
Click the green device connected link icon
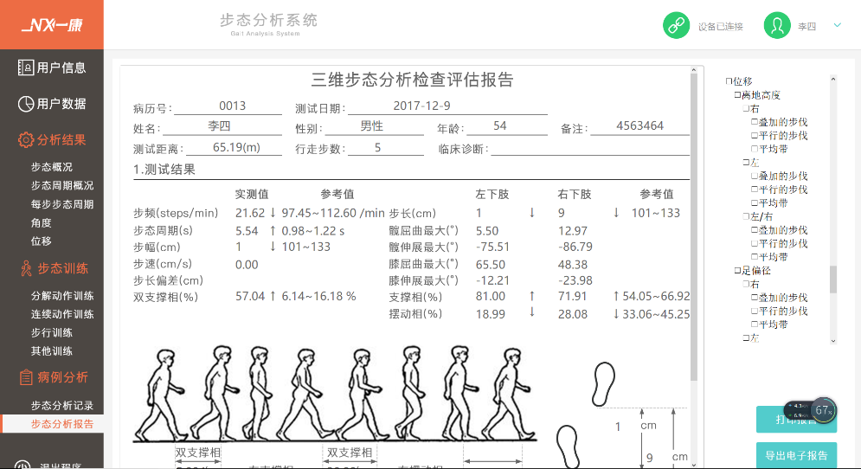[677, 25]
